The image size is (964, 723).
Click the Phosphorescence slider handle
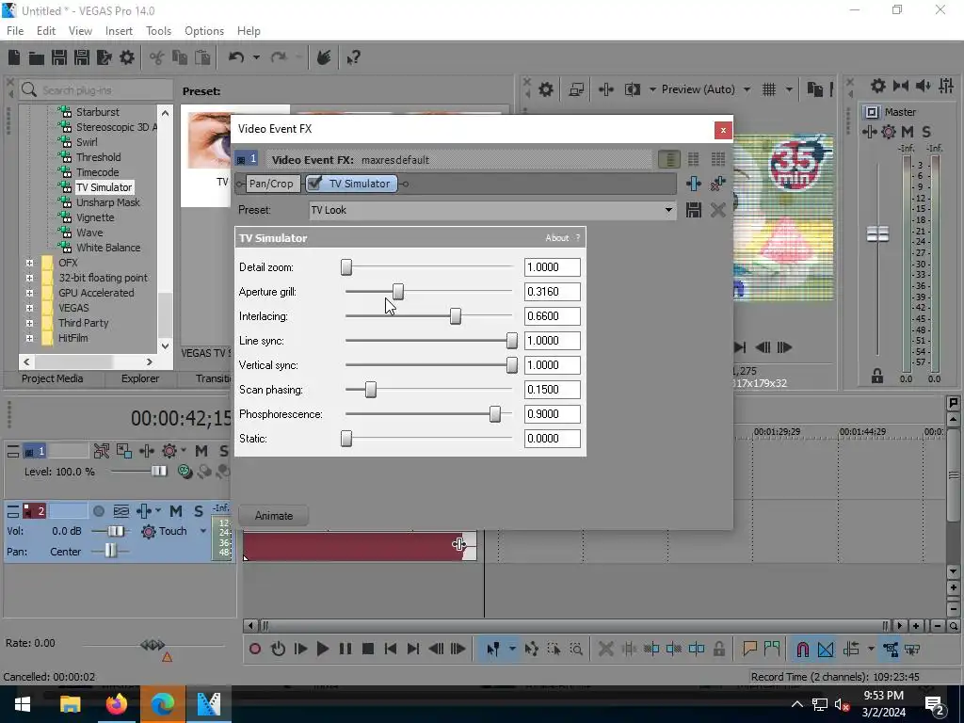point(495,414)
